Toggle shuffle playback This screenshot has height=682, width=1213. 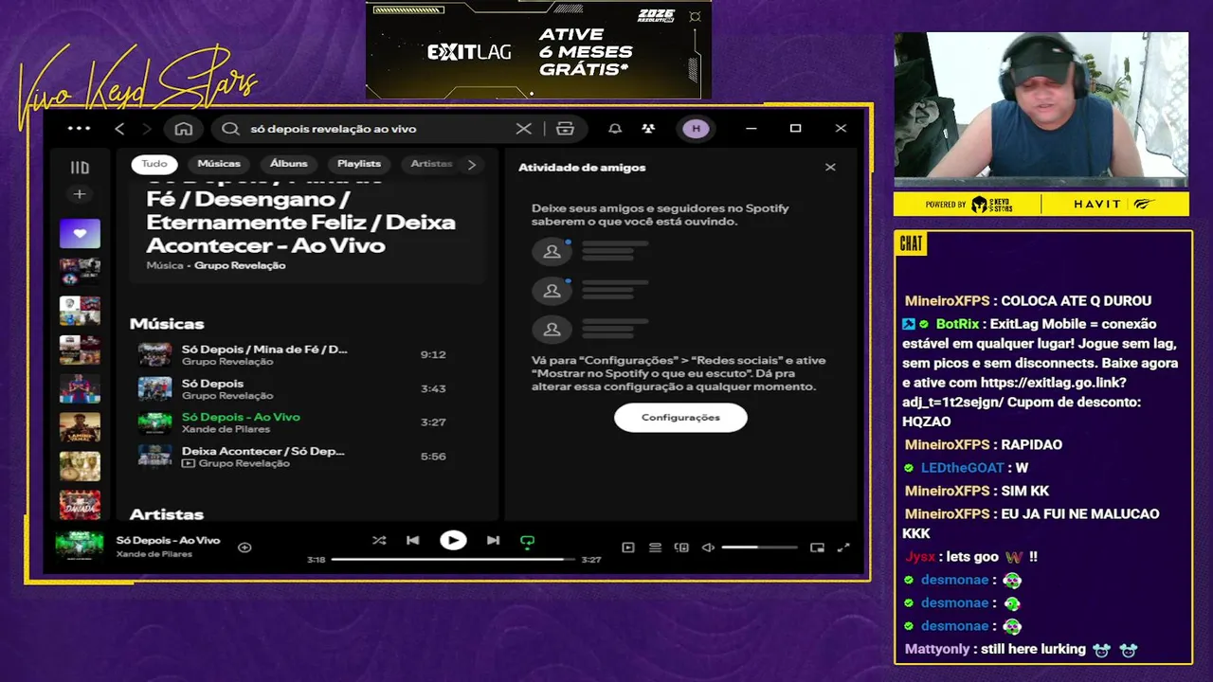379,541
